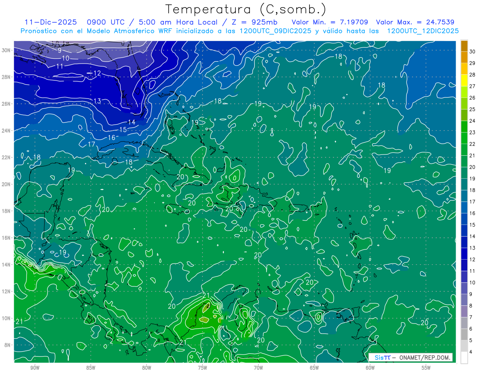
Task: Click the '12N' latitude axis label
Action: click(6, 291)
